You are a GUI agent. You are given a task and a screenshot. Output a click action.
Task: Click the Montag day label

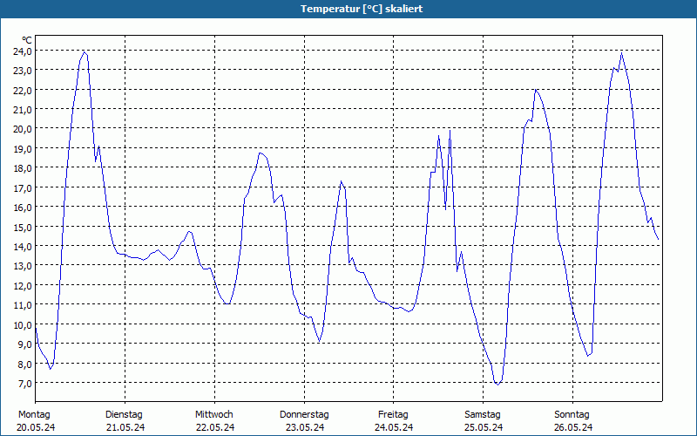point(34,414)
